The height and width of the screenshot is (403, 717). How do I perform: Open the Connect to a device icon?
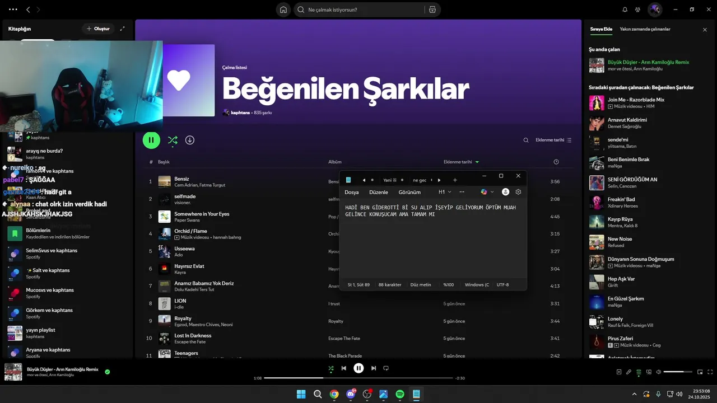pyautogui.click(x=649, y=372)
